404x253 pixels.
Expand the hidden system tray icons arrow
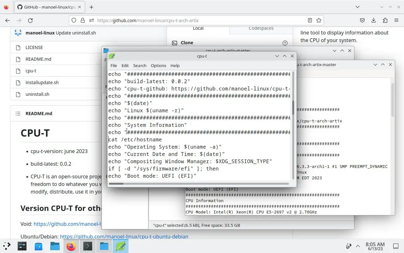(358, 246)
